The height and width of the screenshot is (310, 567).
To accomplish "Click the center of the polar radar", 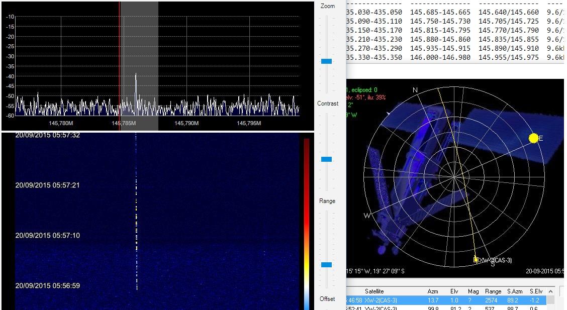I will point(454,176).
